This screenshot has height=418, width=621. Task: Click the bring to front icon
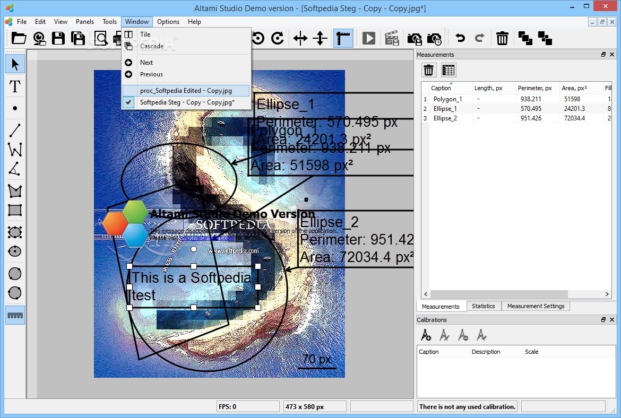525,38
